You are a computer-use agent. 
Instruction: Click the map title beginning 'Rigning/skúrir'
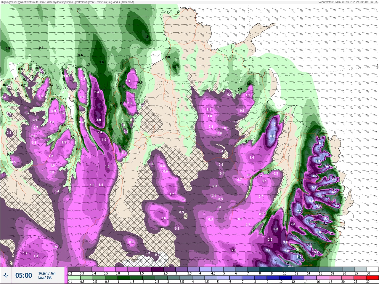[68, 2]
